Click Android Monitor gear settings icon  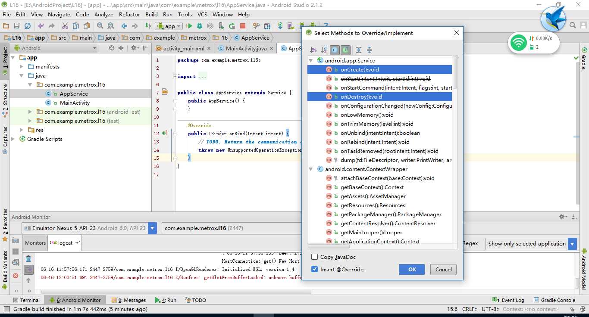coord(563,217)
